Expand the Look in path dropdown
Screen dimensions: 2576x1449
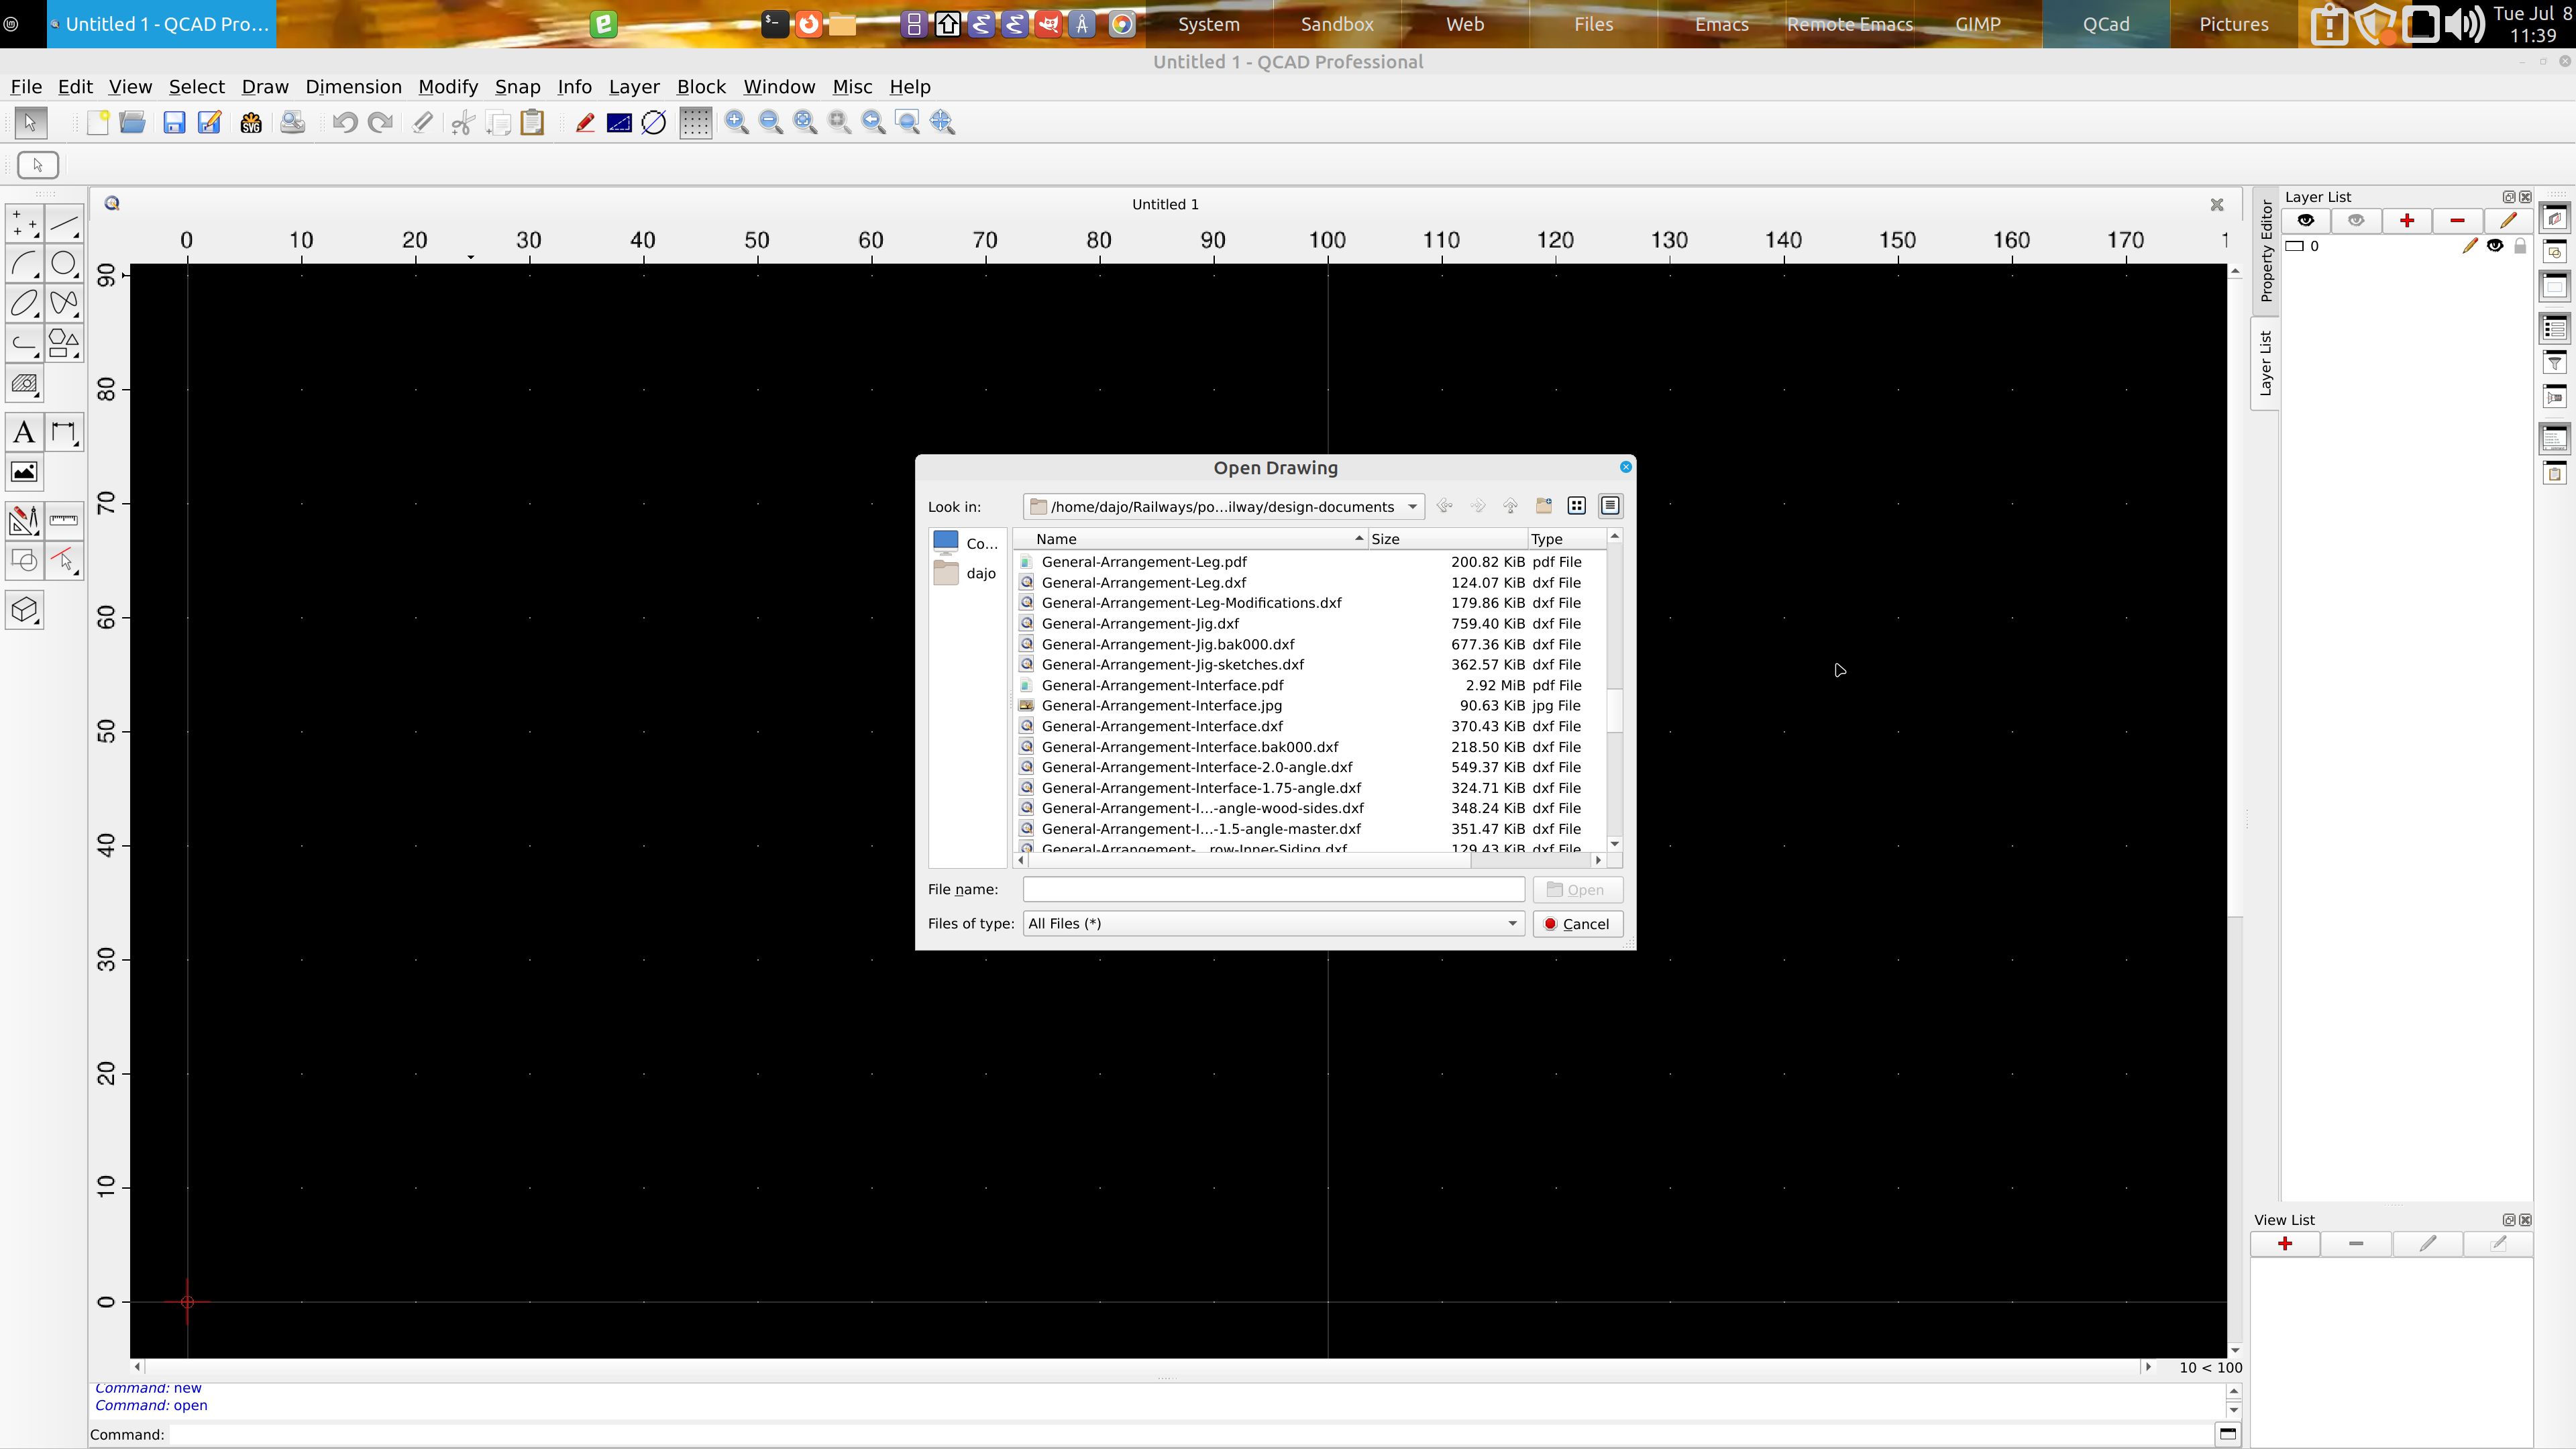(1412, 507)
